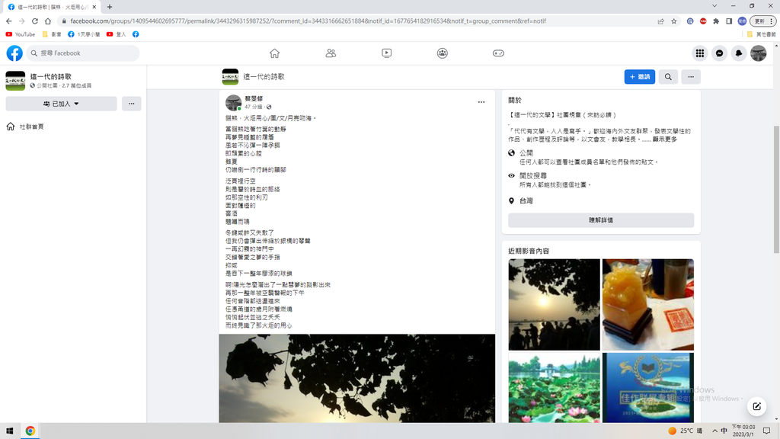780x439 pixels.
Task: Open the post options three-dot menu
Action: [x=481, y=102]
